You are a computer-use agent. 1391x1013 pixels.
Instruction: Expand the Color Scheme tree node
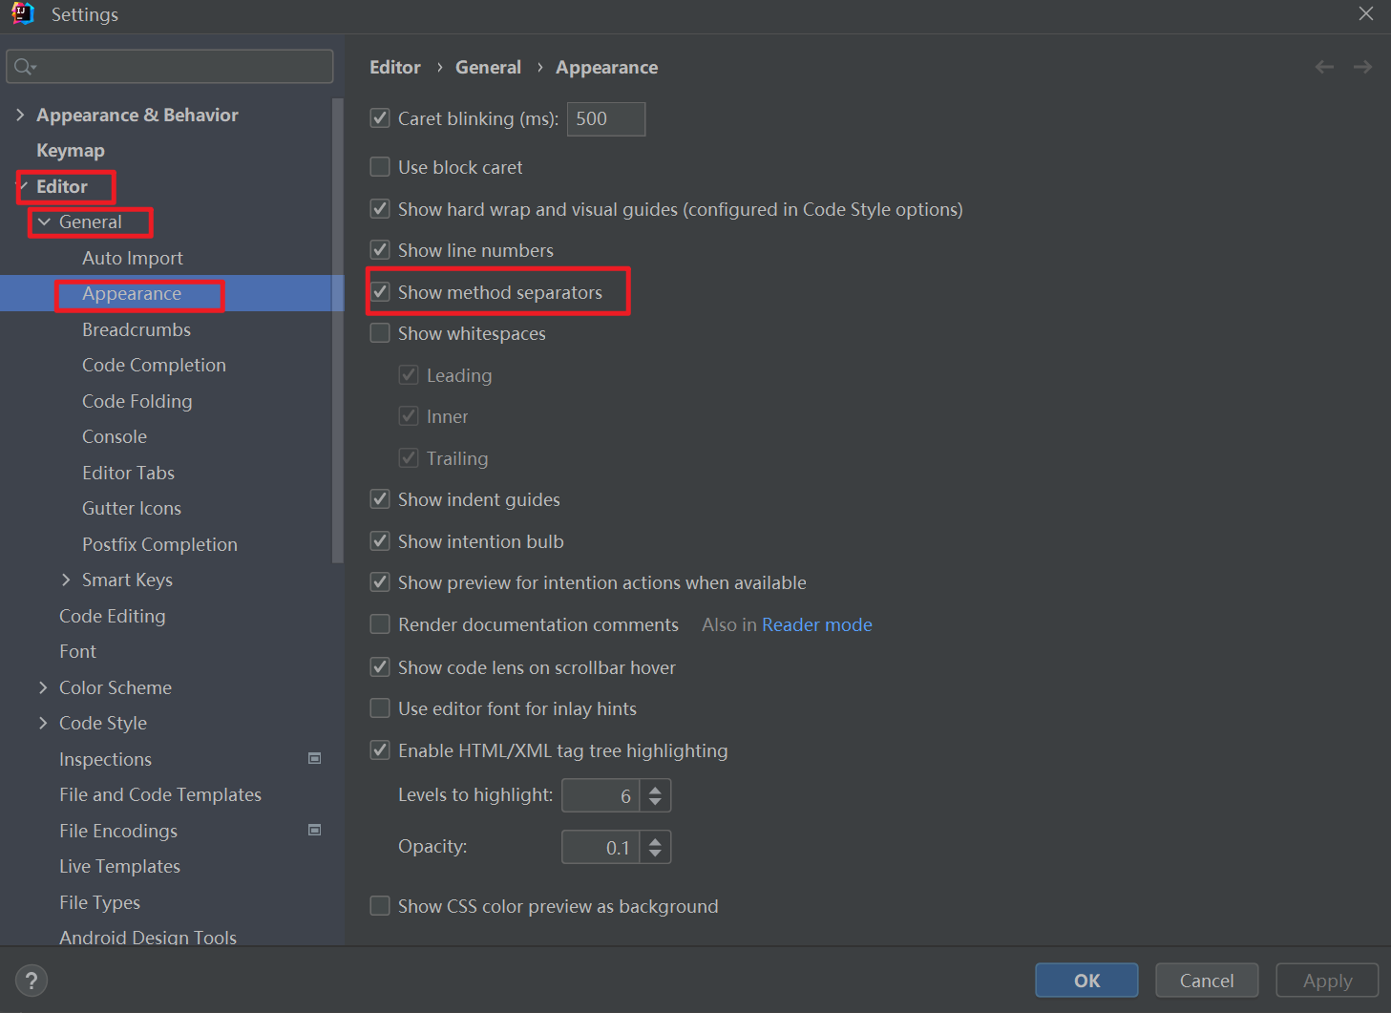point(43,687)
